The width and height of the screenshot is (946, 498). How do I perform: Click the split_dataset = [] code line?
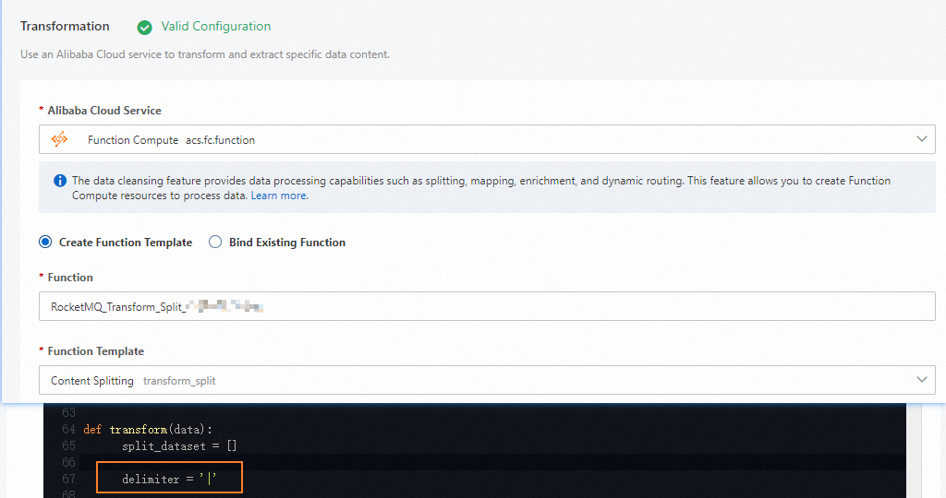(179, 445)
